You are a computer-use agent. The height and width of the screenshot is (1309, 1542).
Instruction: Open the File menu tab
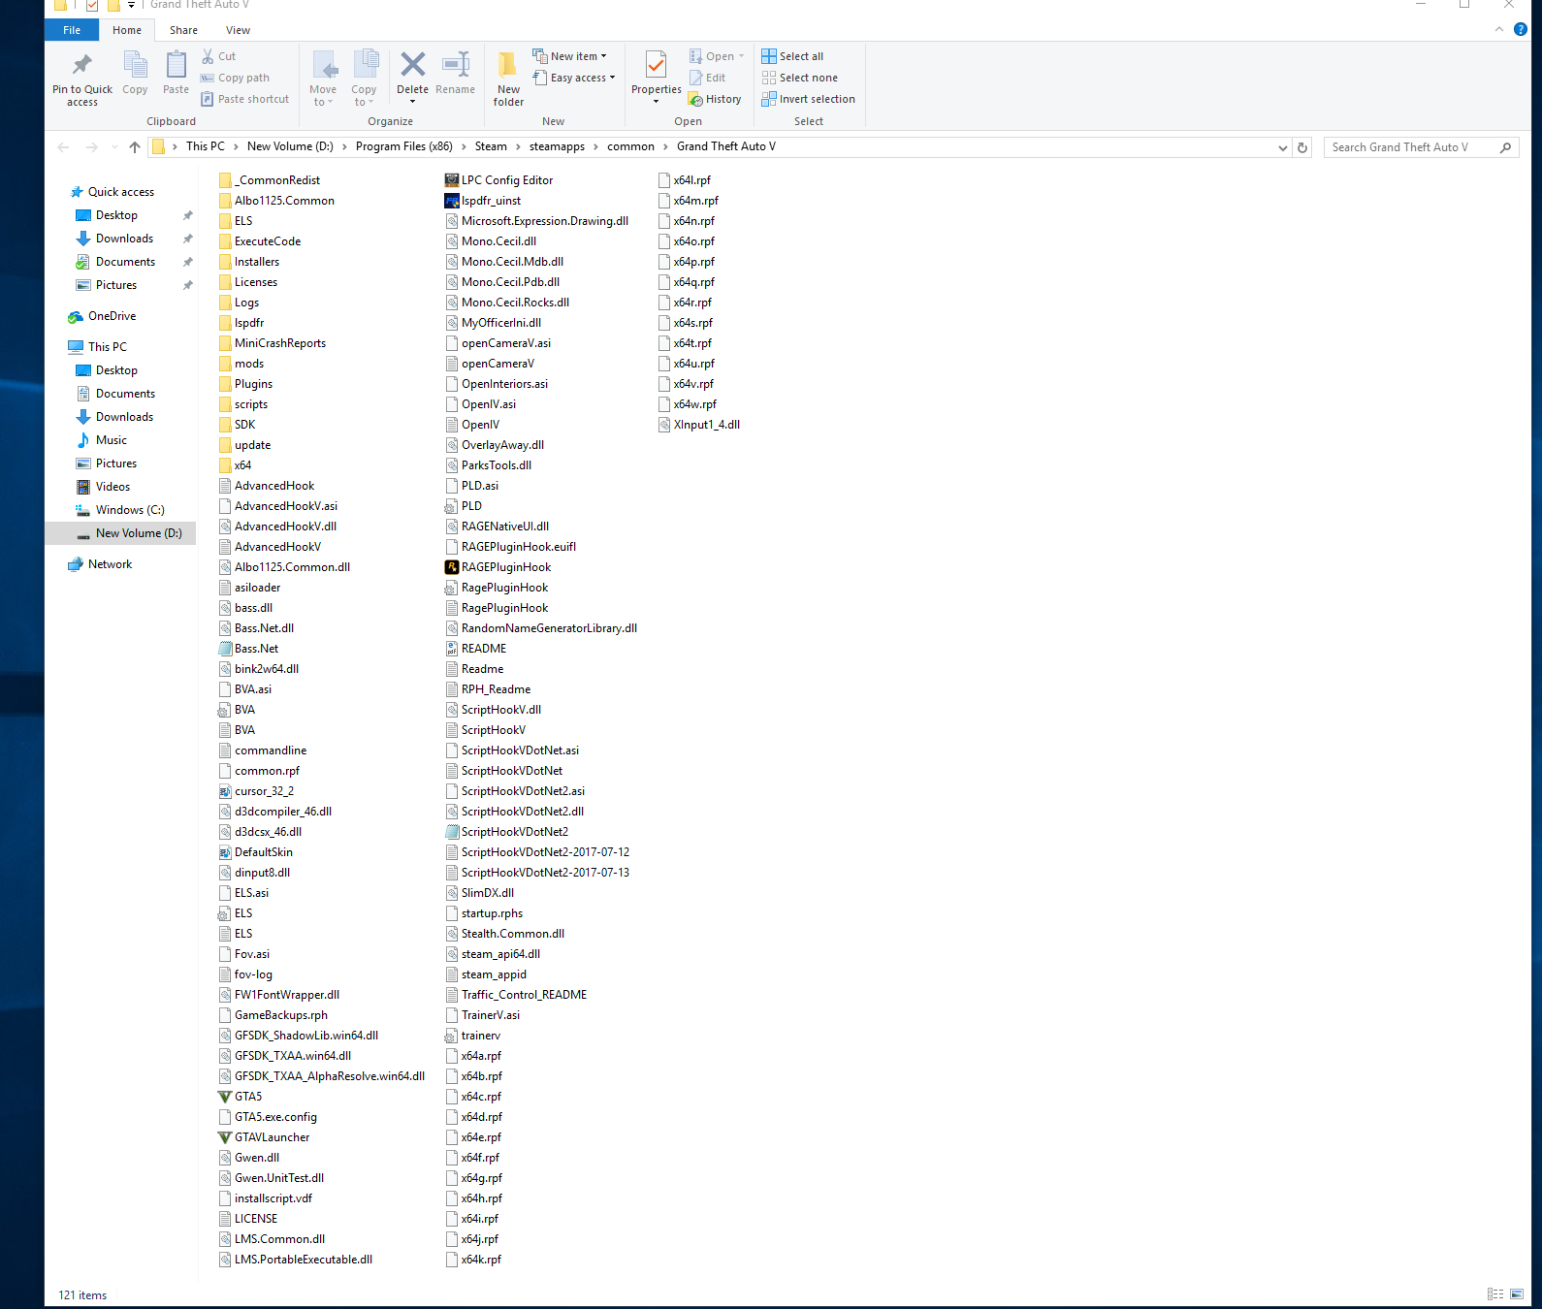pos(72,30)
